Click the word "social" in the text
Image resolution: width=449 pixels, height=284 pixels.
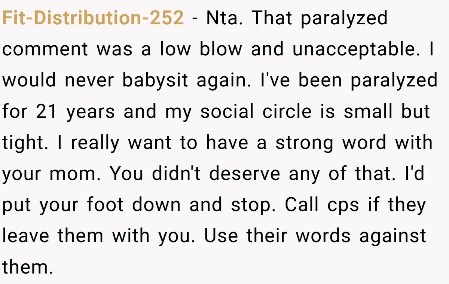coord(224,112)
